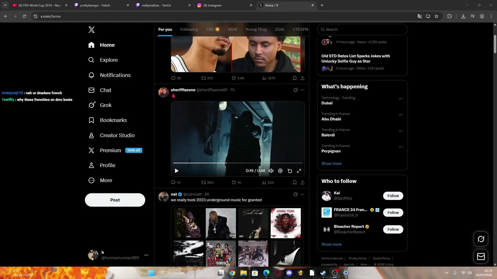Viewport: 497px width, 279px height.
Task: Open Bookmarks in the left sidebar
Action: click(108, 120)
